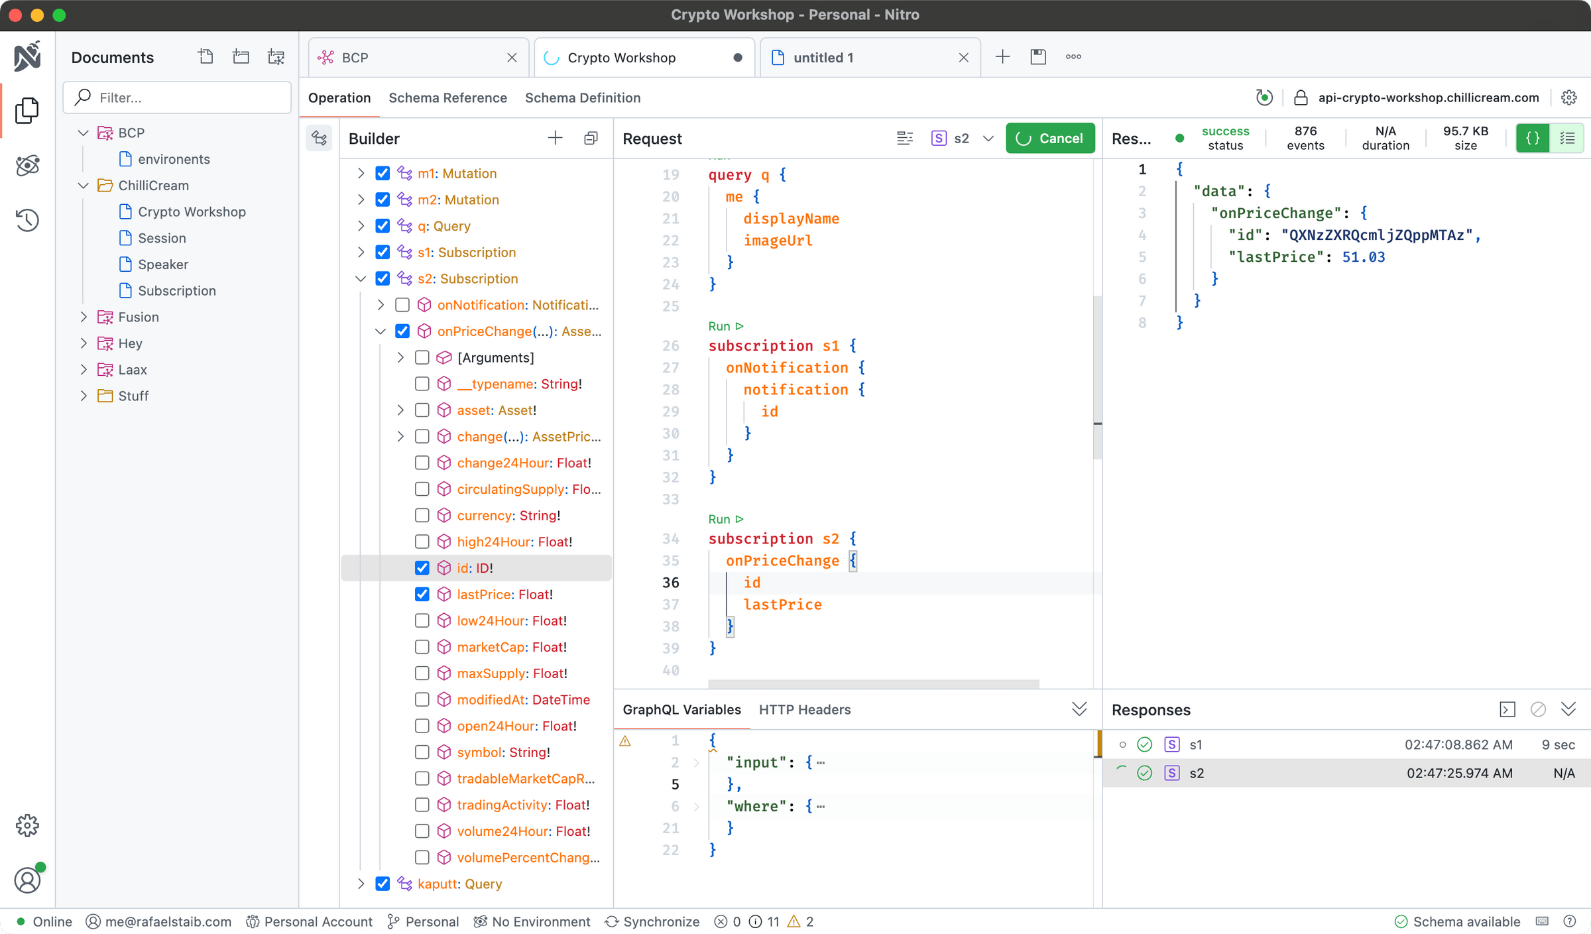
Task: Open the settings gear at the sidebar bottom
Action: pos(27,825)
